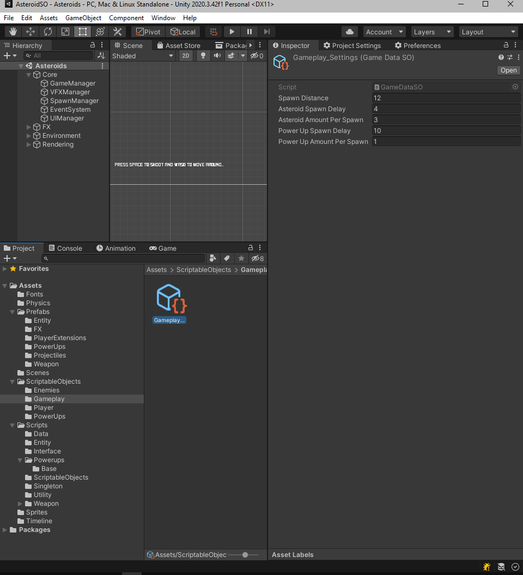Toggle scene lighting bulb

(203, 56)
